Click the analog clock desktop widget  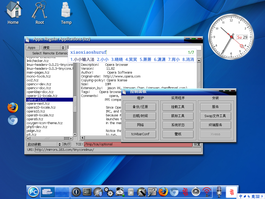[x=231, y=37]
